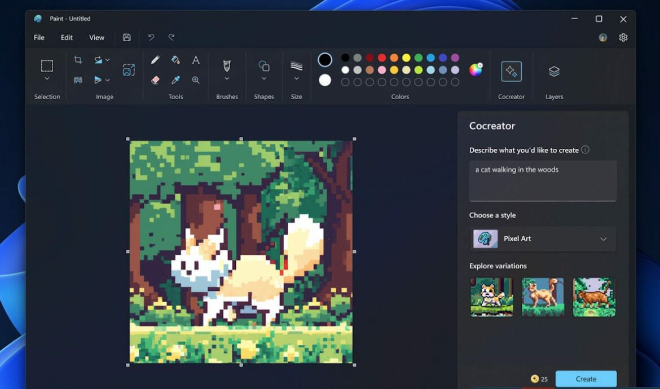Open the Layers panel
The image size is (660, 389).
pos(554,72)
